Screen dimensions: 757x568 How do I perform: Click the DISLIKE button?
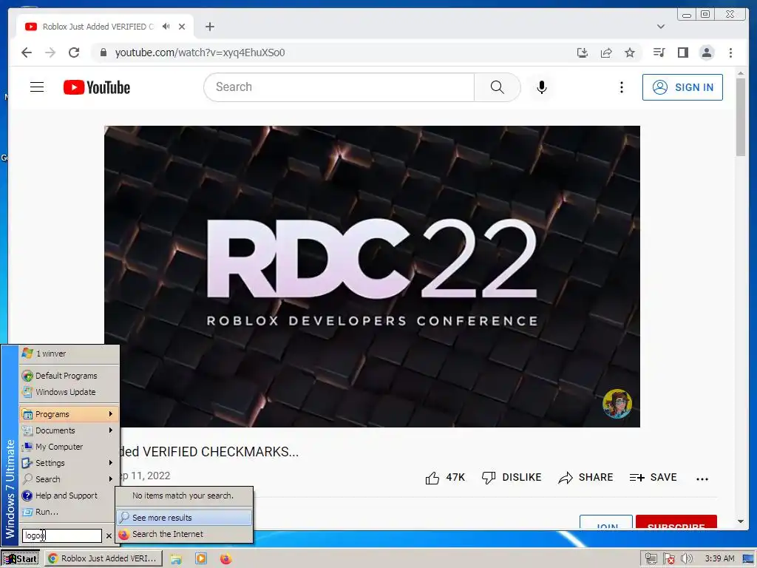pos(512,478)
